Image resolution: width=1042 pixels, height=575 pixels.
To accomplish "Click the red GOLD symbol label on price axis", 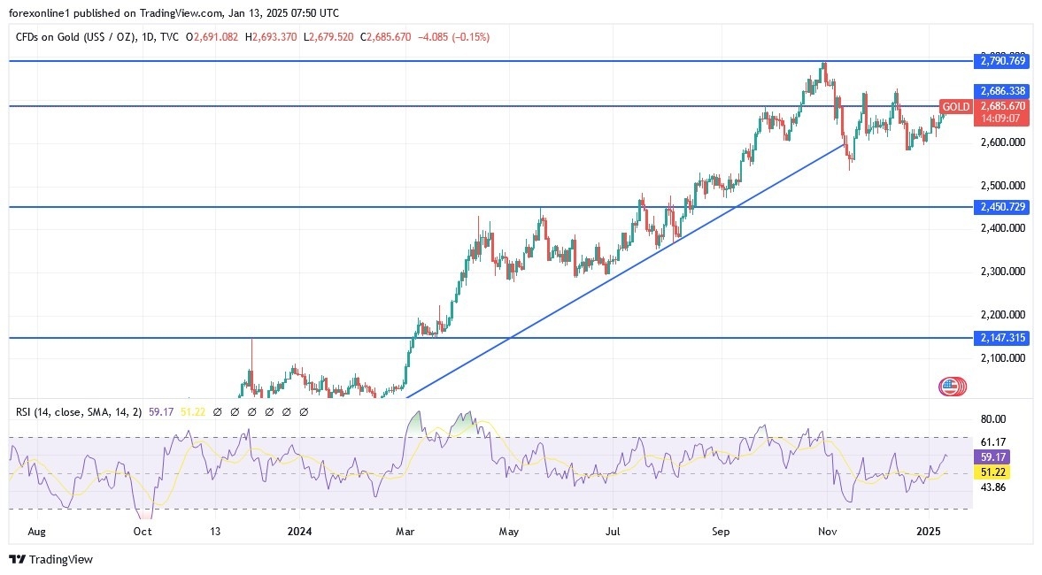I will point(955,106).
